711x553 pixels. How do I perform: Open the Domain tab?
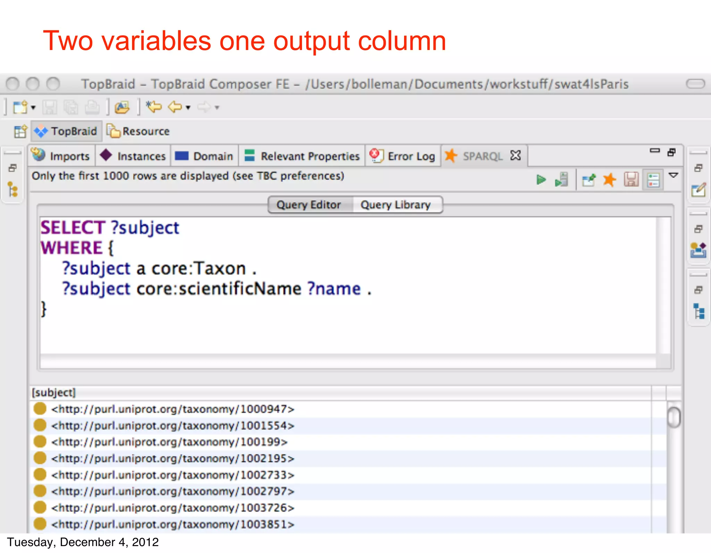tap(204, 156)
